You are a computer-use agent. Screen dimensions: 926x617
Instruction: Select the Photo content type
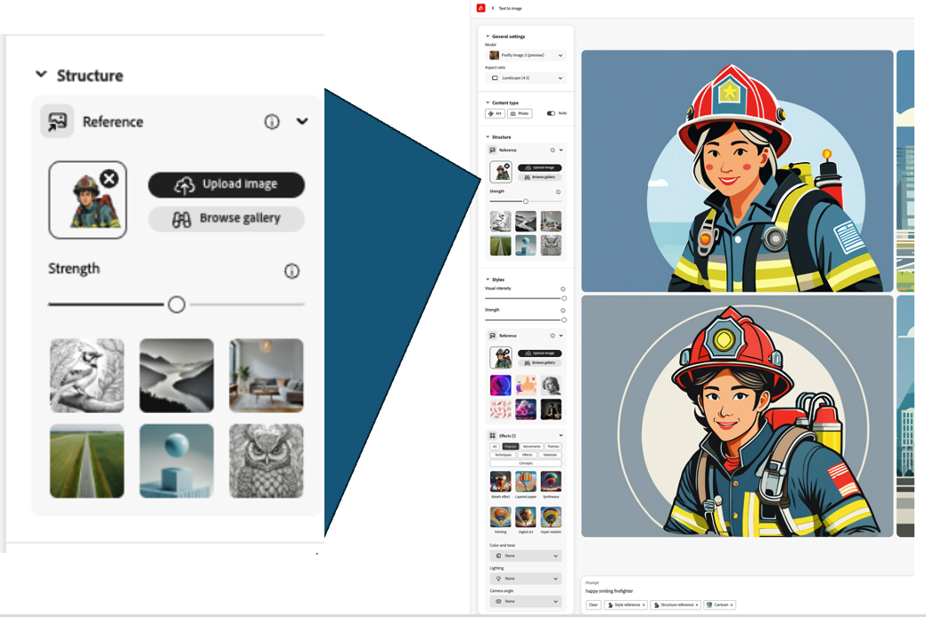[x=520, y=113]
